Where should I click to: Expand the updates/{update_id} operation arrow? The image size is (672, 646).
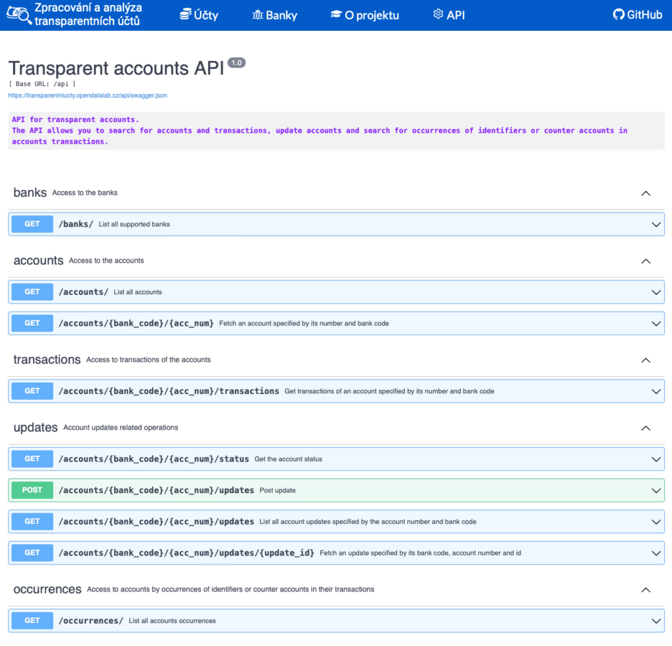(x=656, y=553)
